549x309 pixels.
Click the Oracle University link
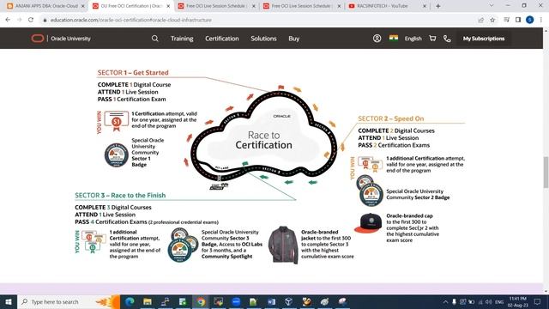[70, 39]
